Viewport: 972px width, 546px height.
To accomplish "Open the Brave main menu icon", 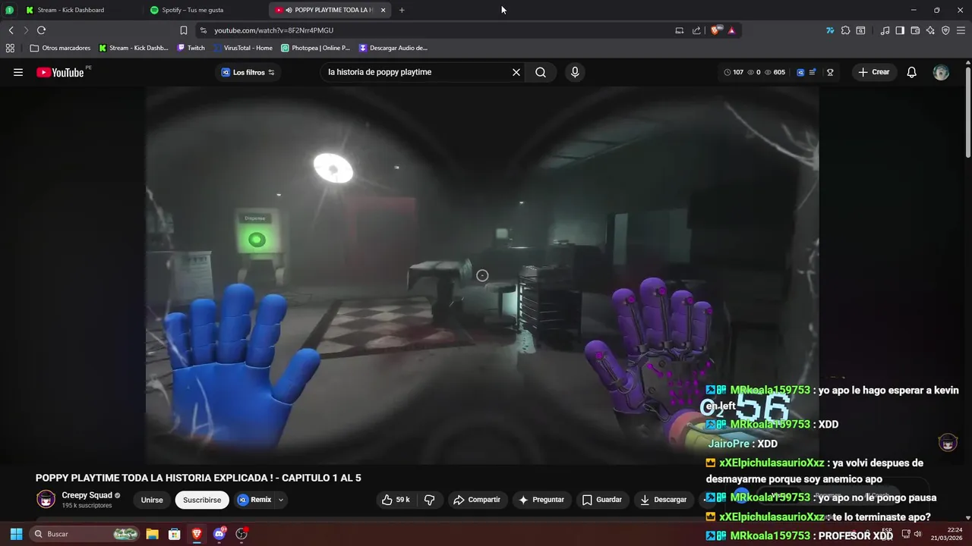I will 961,30.
